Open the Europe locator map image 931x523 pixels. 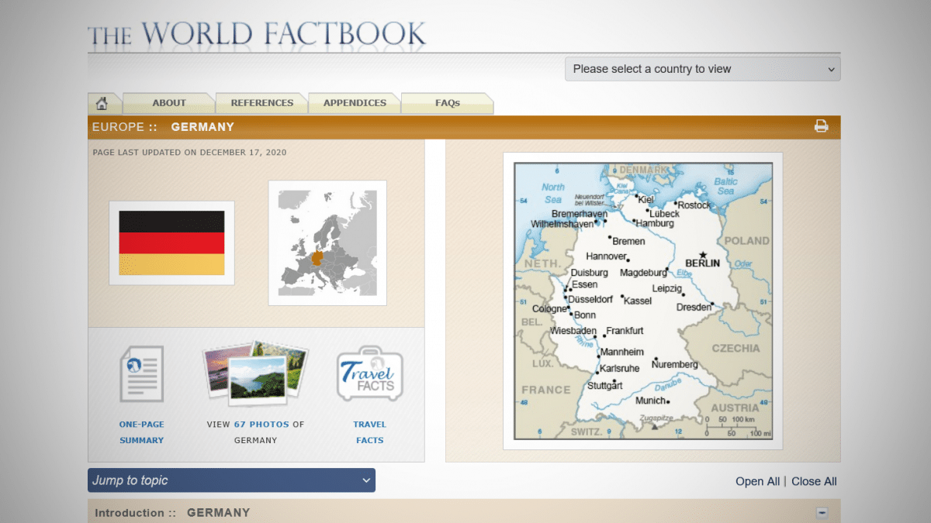click(x=327, y=243)
